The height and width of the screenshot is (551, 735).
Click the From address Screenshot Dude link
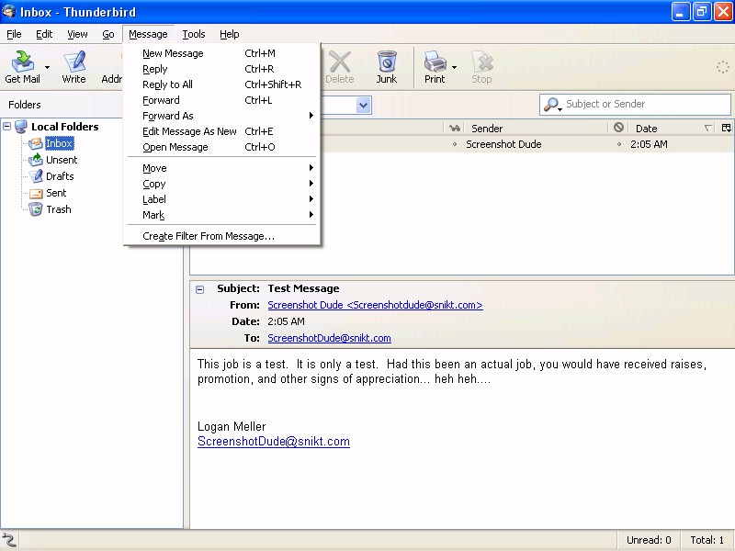[x=375, y=305]
